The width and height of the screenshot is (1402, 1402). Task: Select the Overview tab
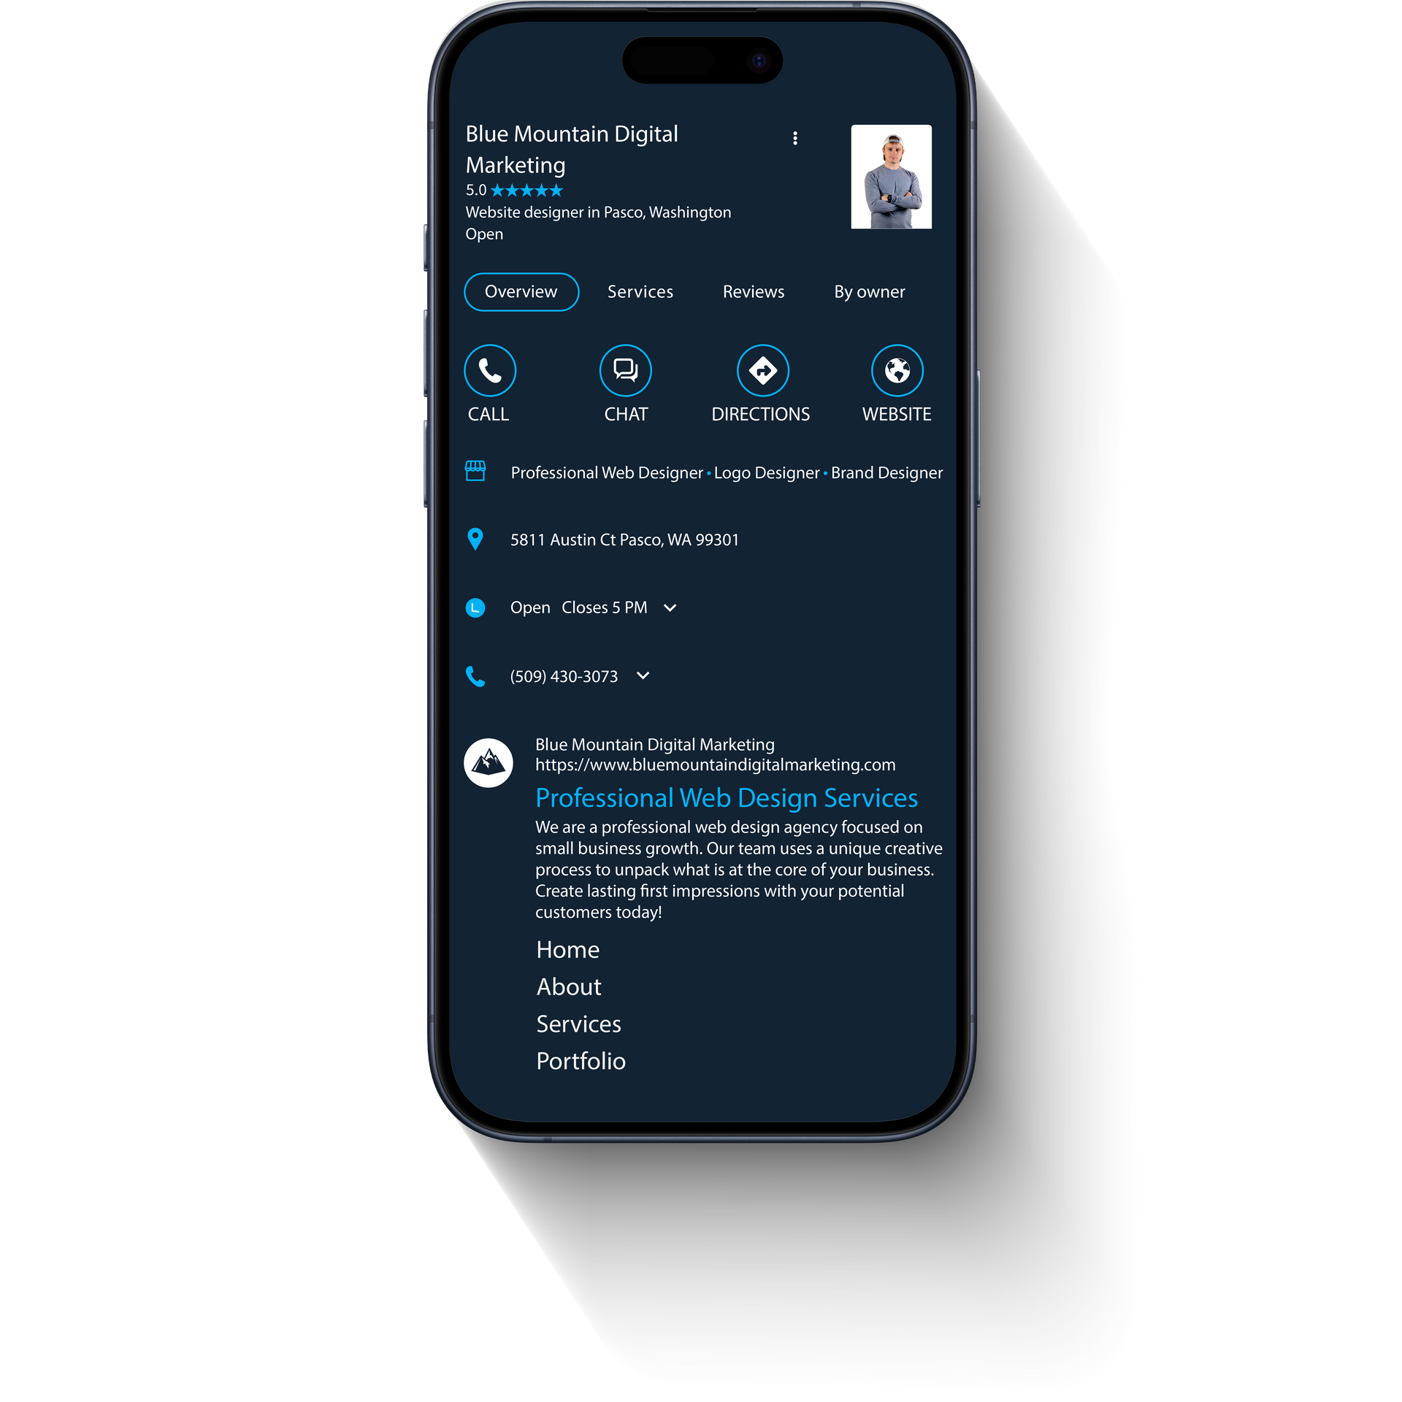(x=520, y=291)
